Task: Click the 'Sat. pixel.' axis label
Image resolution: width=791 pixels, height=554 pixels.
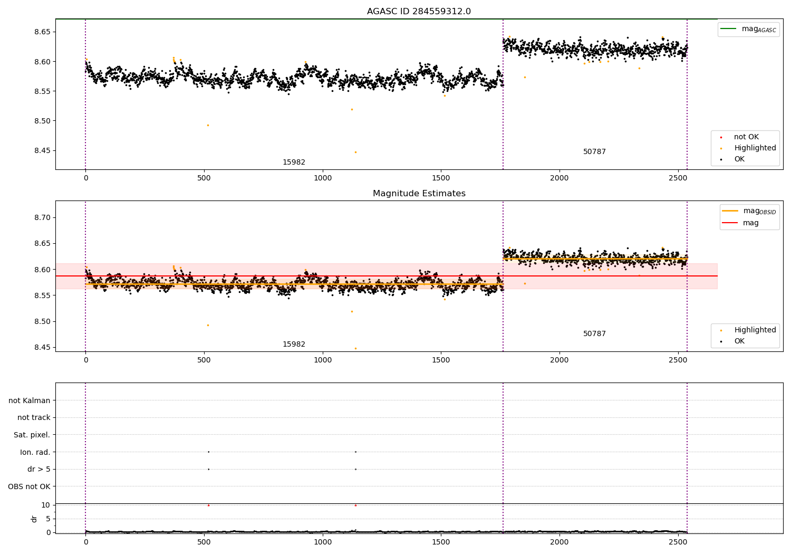Action: point(32,435)
